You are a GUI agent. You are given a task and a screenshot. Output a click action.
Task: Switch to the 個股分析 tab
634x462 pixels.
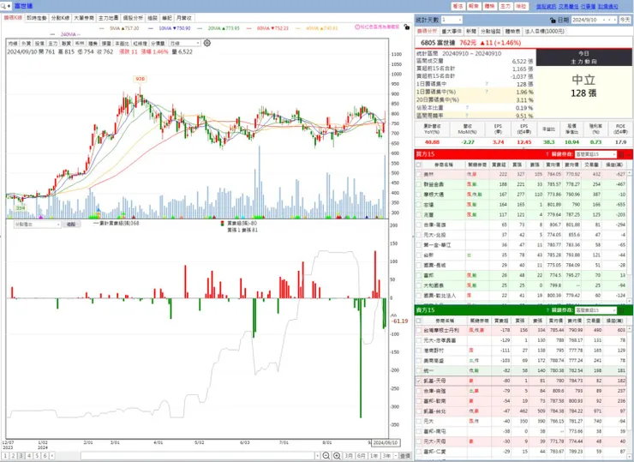133,18
